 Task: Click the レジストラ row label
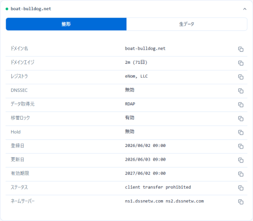coord(19,76)
